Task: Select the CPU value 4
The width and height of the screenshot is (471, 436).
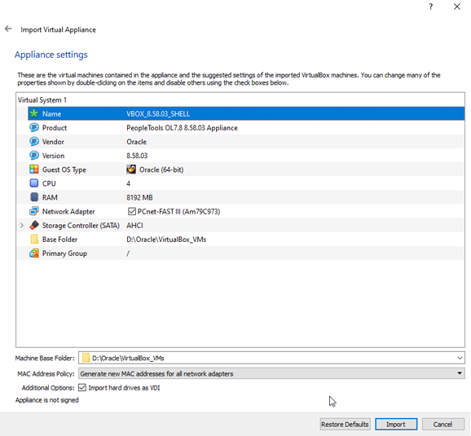Action: 128,183
